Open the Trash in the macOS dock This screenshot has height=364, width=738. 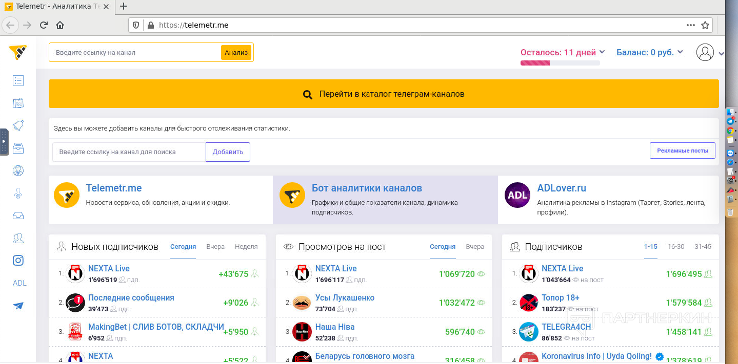click(x=730, y=211)
